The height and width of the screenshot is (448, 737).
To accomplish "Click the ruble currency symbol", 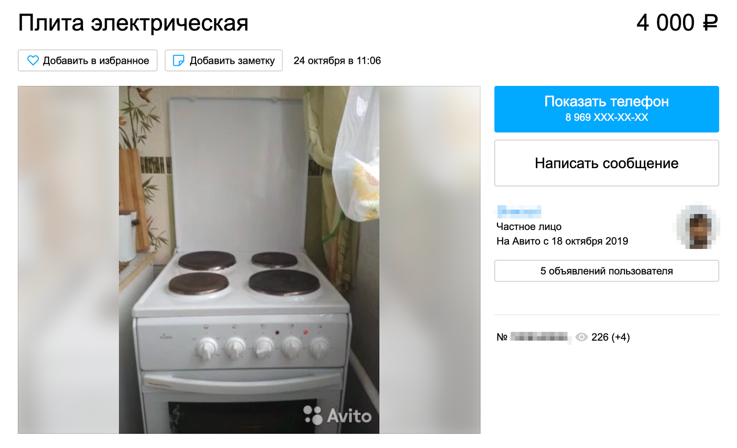I will (x=710, y=23).
